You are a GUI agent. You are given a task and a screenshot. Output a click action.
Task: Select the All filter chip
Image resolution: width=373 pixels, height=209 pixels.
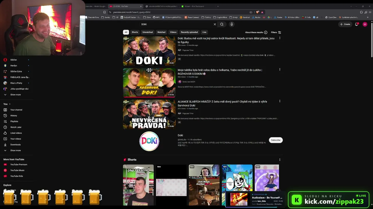pyautogui.click(x=126, y=32)
